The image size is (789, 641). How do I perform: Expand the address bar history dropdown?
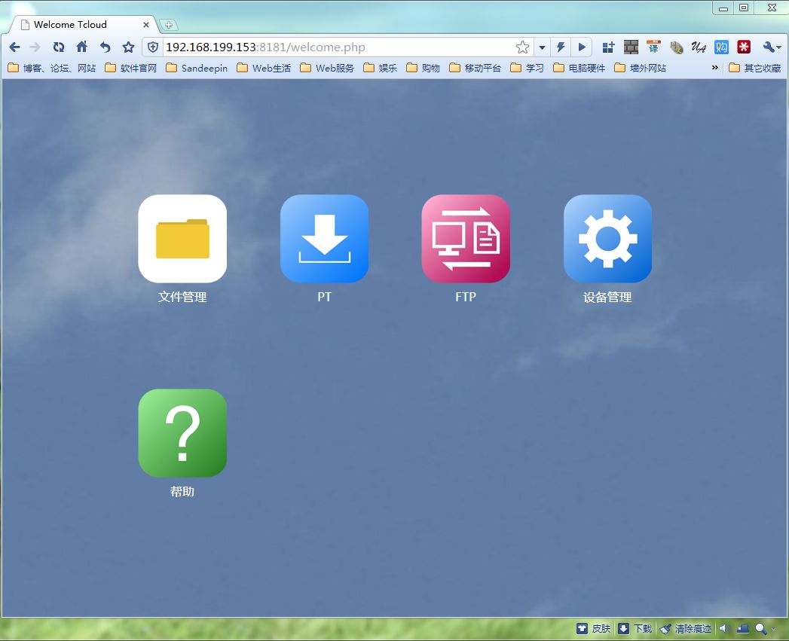(542, 47)
